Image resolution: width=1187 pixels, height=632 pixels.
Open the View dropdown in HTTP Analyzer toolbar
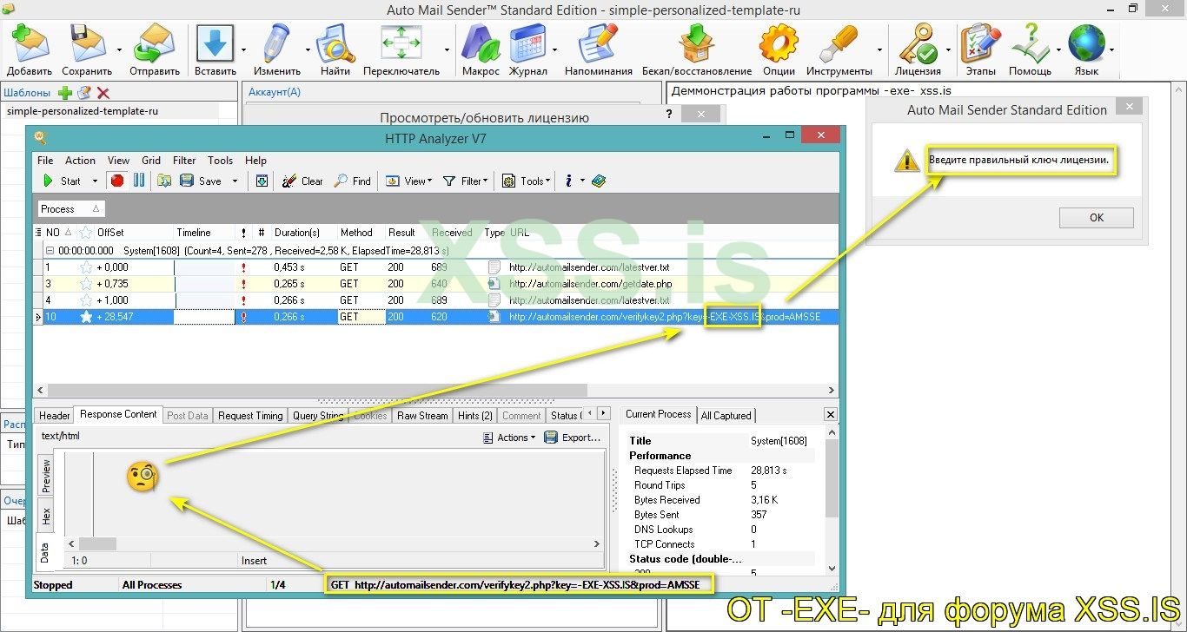(x=408, y=181)
